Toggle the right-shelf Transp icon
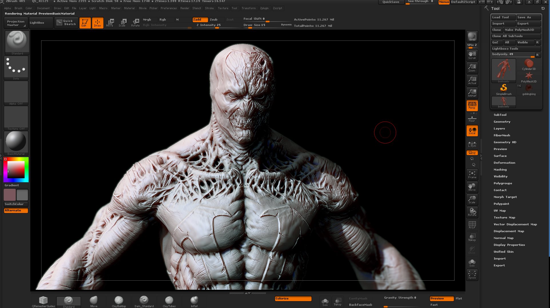Viewport: 550px width, 308px height. coord(472,237)
